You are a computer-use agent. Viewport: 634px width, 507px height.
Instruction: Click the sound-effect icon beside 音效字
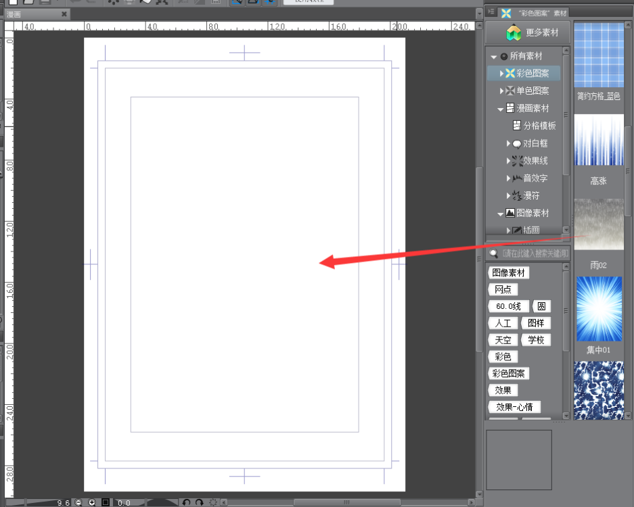(x=517, y=178)
